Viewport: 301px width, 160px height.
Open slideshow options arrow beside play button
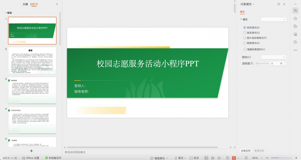click(238, 158)
